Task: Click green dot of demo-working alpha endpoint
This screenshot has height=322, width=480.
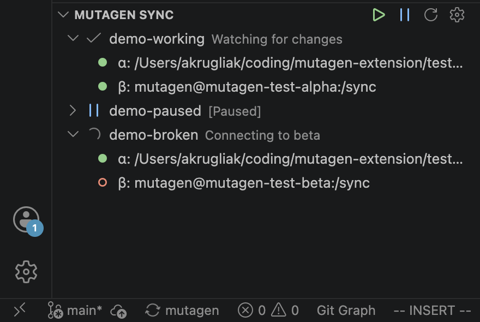Action: click(103, 63)
